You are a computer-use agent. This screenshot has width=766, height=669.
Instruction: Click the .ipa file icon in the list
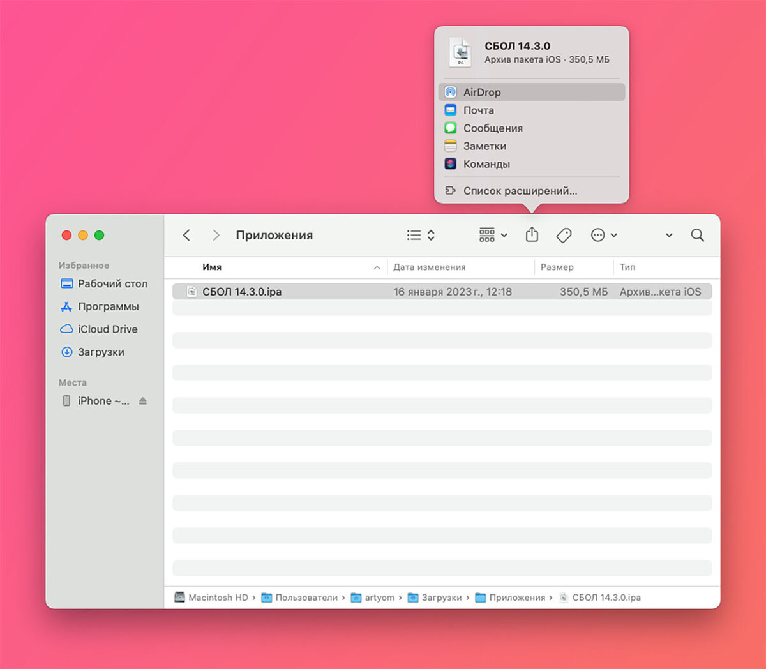pyautogui.click(x=191, y=292)
